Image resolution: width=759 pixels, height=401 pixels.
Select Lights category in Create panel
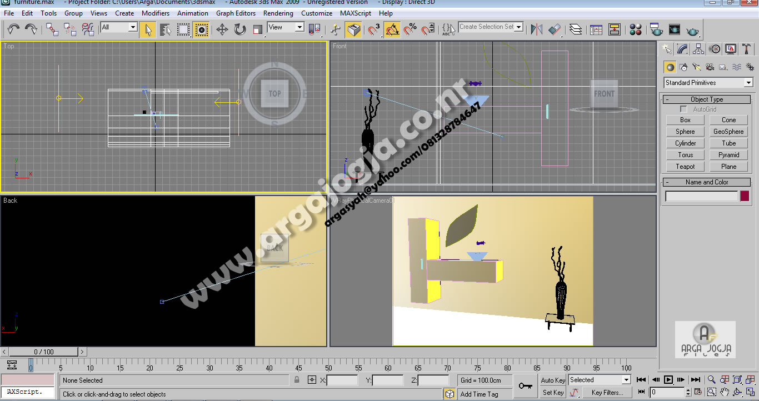[x=697, y=67]
